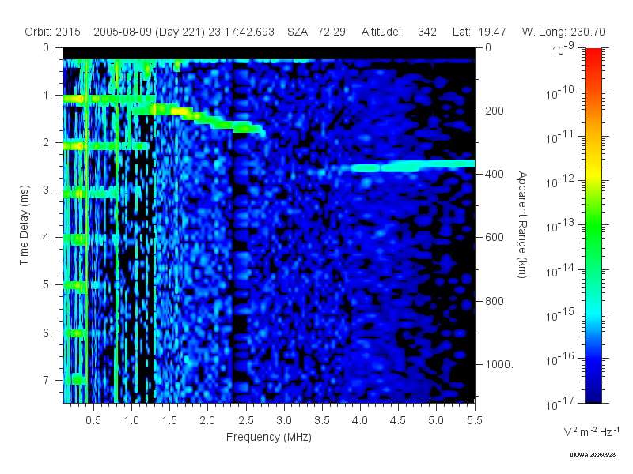Click the 'V² m⁻² Hz⁻¹' units label

591,431
